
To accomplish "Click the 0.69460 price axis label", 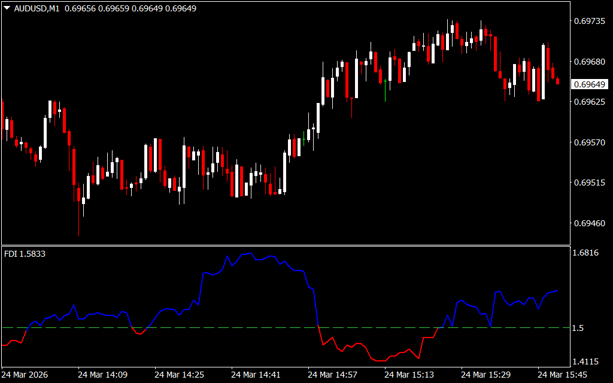I will click(590, 223).
